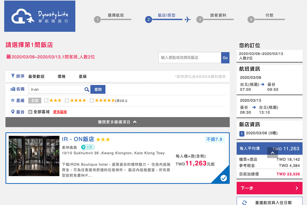
Task: Click the 機票+酒店 TWD 18,142 line
Action: 270,159
